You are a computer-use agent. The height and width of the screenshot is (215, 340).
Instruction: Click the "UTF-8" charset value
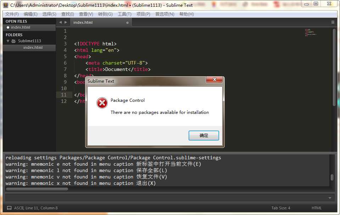[x=135, y=63]
